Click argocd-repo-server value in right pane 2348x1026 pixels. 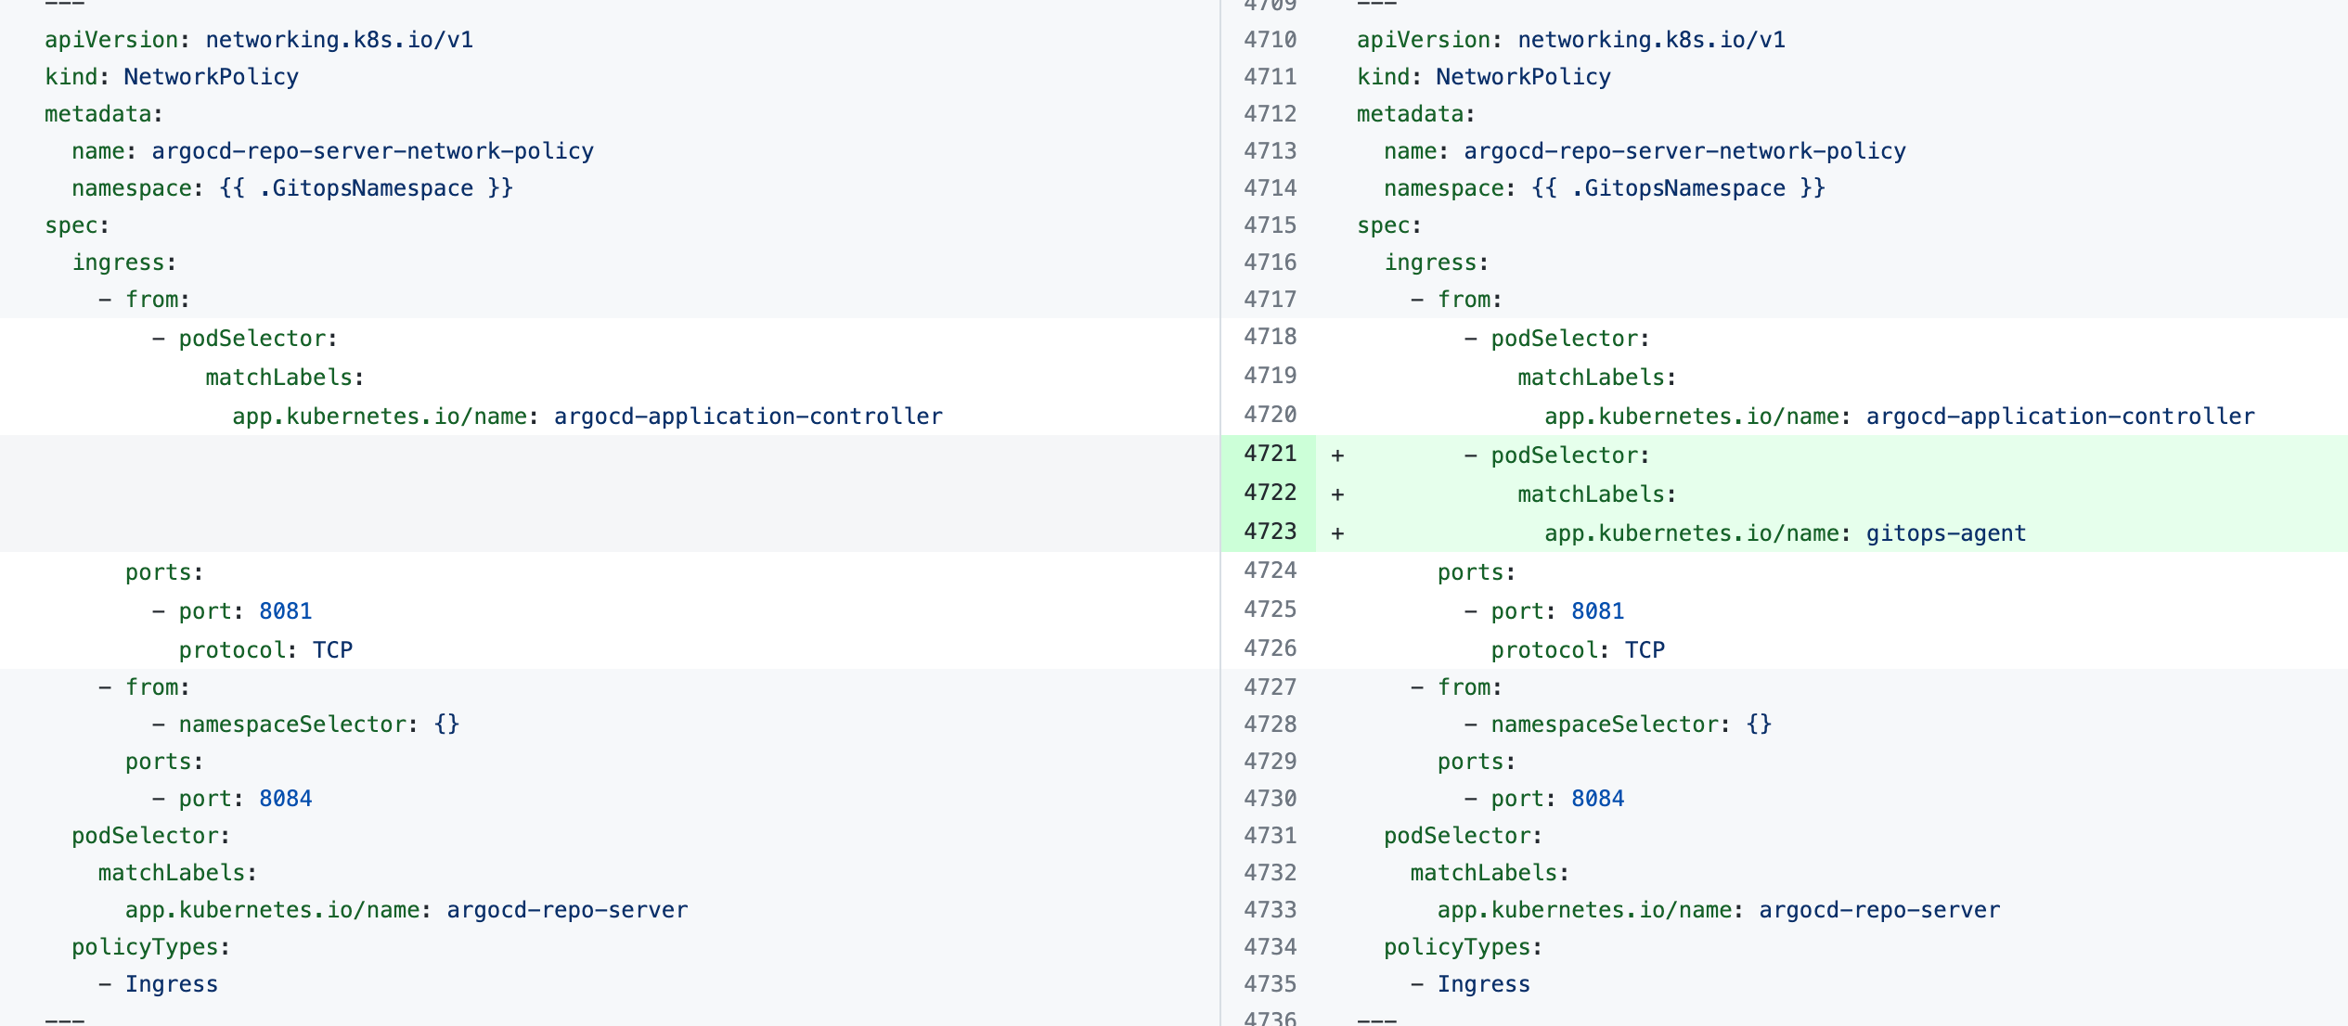point(1878,910)
